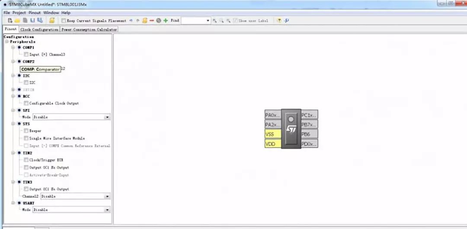Check TIM2 Clock/Trigger ETR checkbox
This screenshot has width=467, height=229.
pyautogui.click(x=26, y=160)
